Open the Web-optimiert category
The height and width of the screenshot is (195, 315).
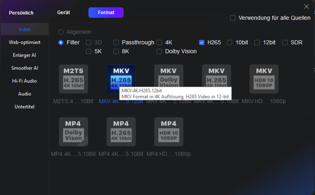(24, 42)
